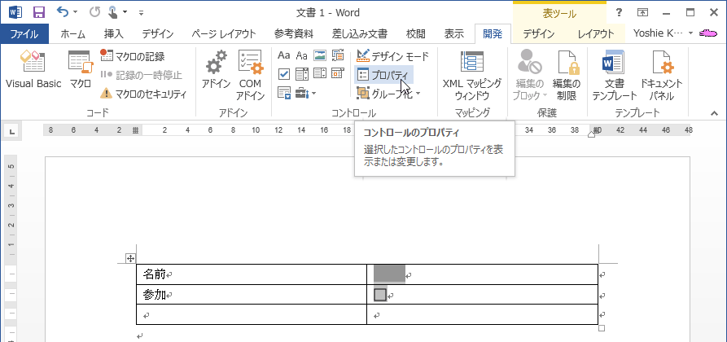The width and height of the screenshot is (727, 342).
Task: Open 編集の制限 restrict editing pane
Action: pos(566,75)
